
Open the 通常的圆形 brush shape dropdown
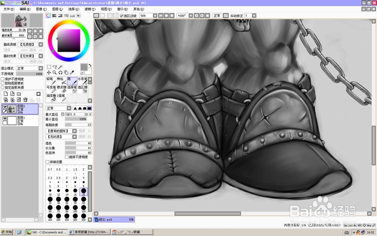point(75,131)
